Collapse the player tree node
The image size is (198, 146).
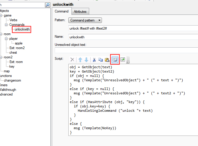pyautogui.click(x=6, y=39)
